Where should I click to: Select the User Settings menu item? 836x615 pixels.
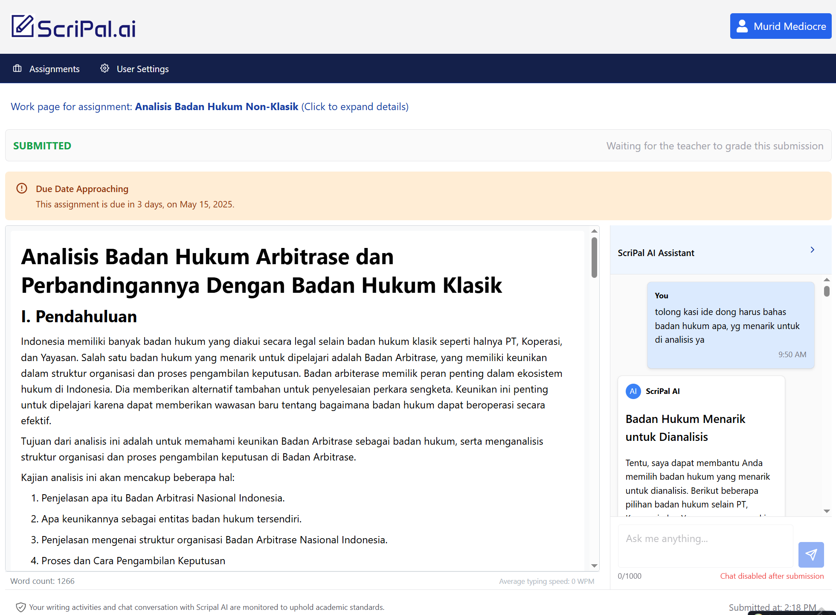click(143, 68)
